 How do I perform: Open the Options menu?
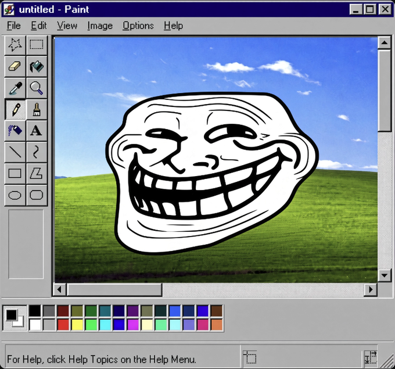tap(138, 26)
